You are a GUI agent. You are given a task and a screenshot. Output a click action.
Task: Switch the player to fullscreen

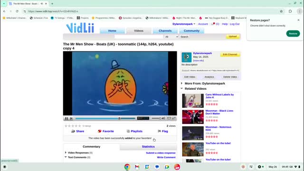coord(174,118)
